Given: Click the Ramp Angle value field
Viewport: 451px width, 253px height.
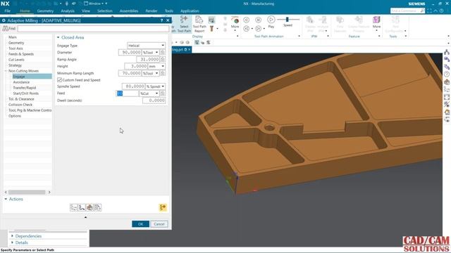Looking at the screenshot, I should click(x=148, y=59).
